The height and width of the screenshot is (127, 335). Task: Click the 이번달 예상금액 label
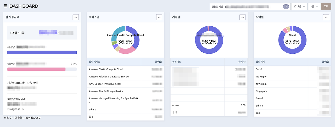16,99
